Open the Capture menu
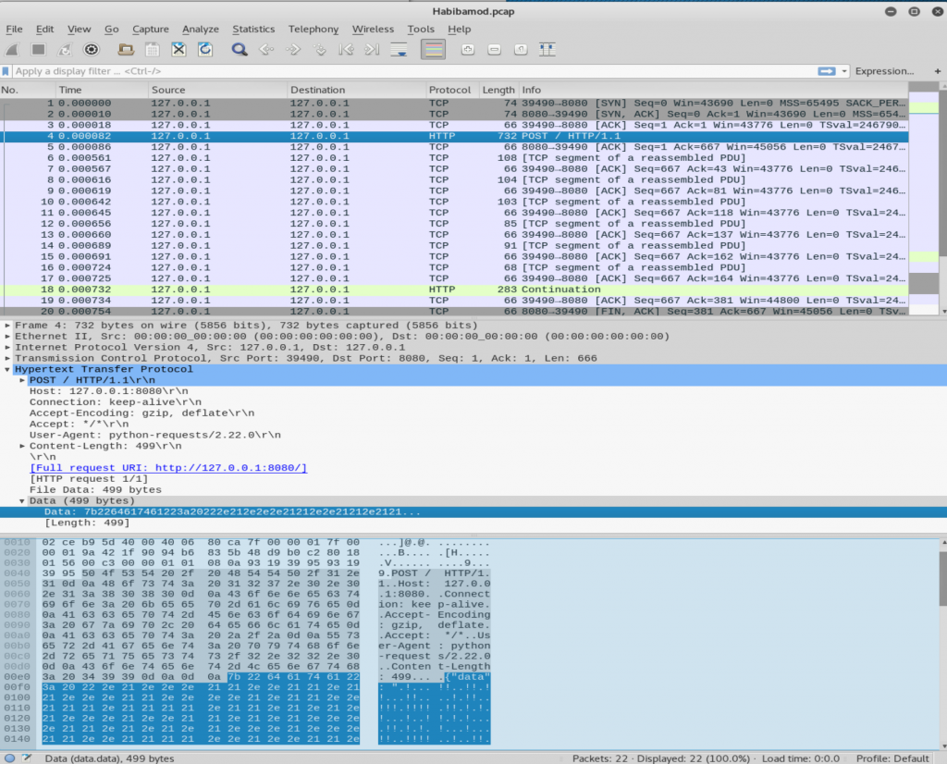The height and width of the screenshot is (764, 947). (151, 29)
